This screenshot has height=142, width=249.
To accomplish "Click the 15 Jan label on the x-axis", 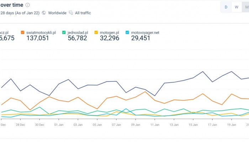I will point(193,125).
